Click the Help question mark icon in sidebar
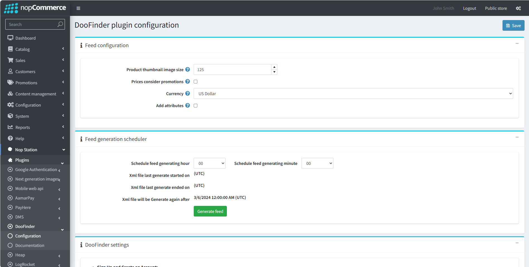The width and height of the screenshot is (529, 267). click(x=10, y=138)
